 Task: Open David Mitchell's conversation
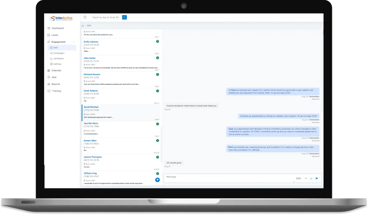(121, 113)
